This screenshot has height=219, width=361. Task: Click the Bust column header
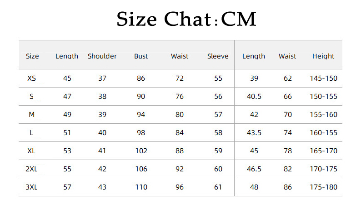(141, 56)
